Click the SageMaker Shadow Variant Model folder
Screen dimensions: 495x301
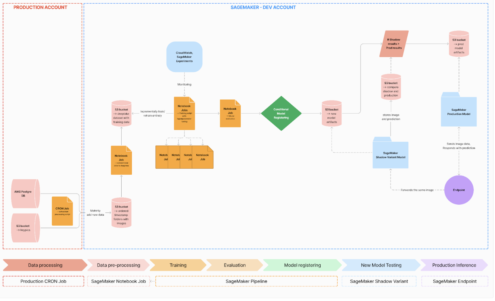tap(391, 155)
